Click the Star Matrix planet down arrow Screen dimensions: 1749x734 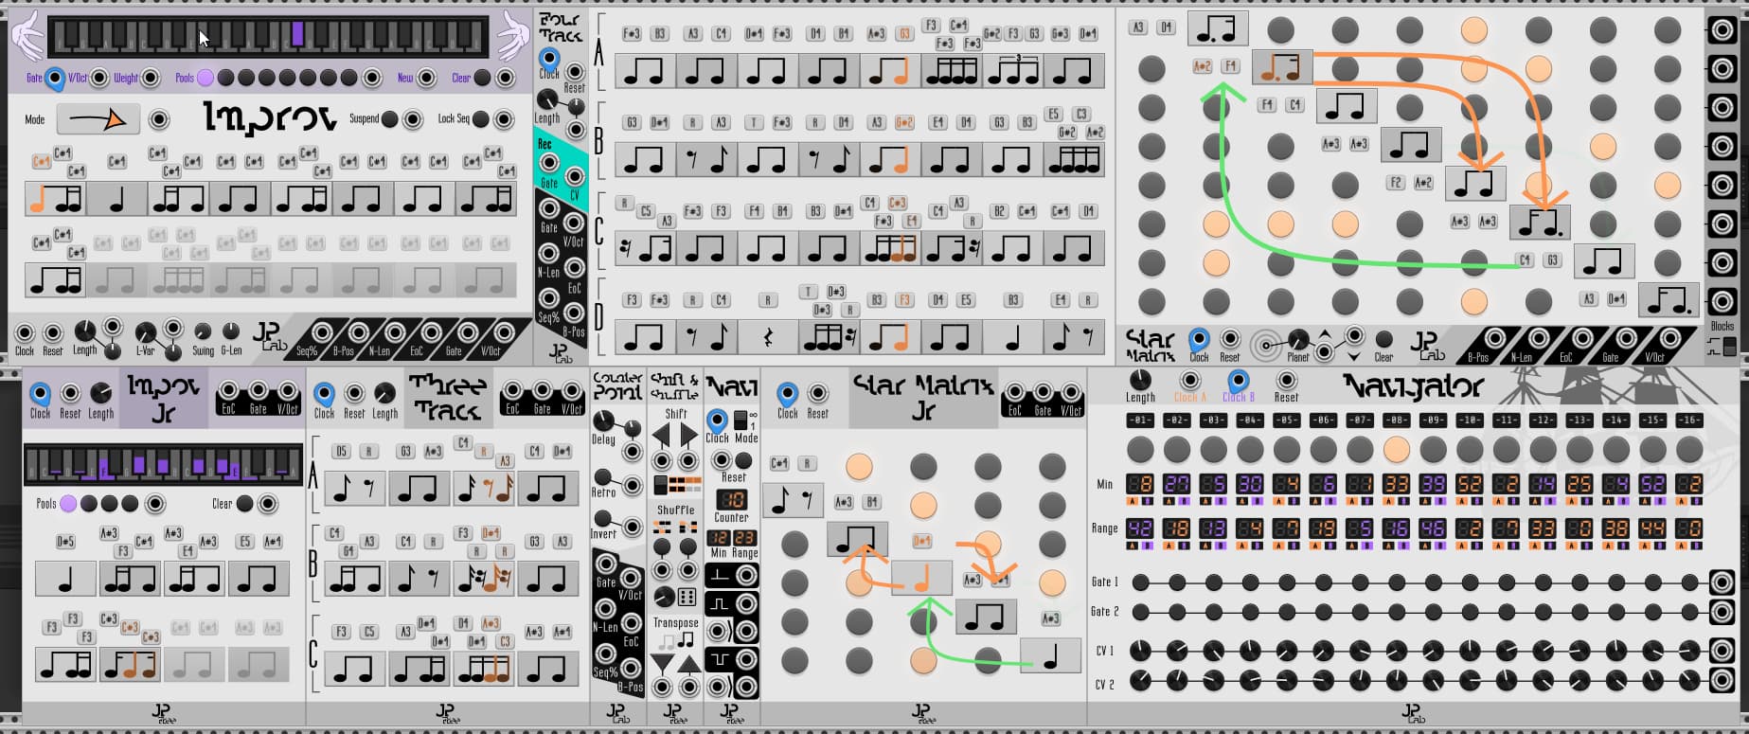(1354, 356)
